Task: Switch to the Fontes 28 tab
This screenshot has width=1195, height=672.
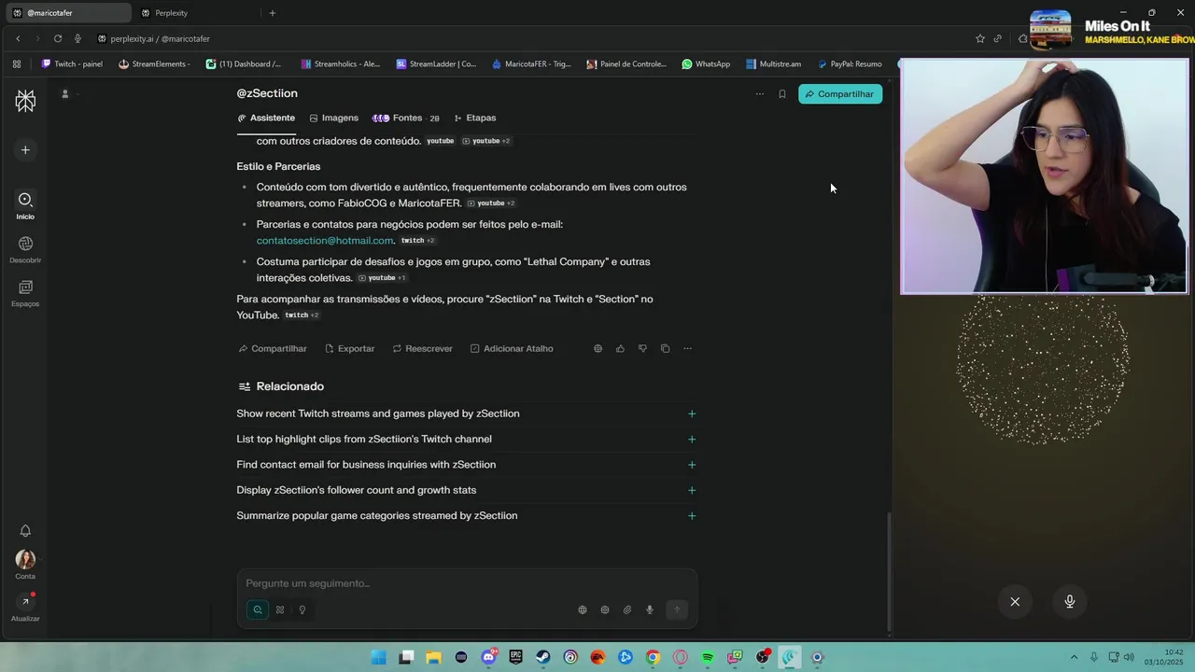Action: (x=405, y=119)
